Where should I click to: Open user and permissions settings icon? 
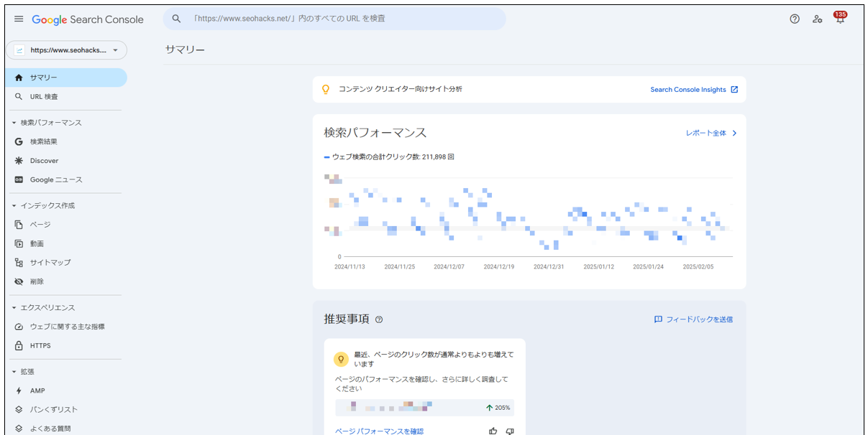pyautogui.click(x=818, y=19)
